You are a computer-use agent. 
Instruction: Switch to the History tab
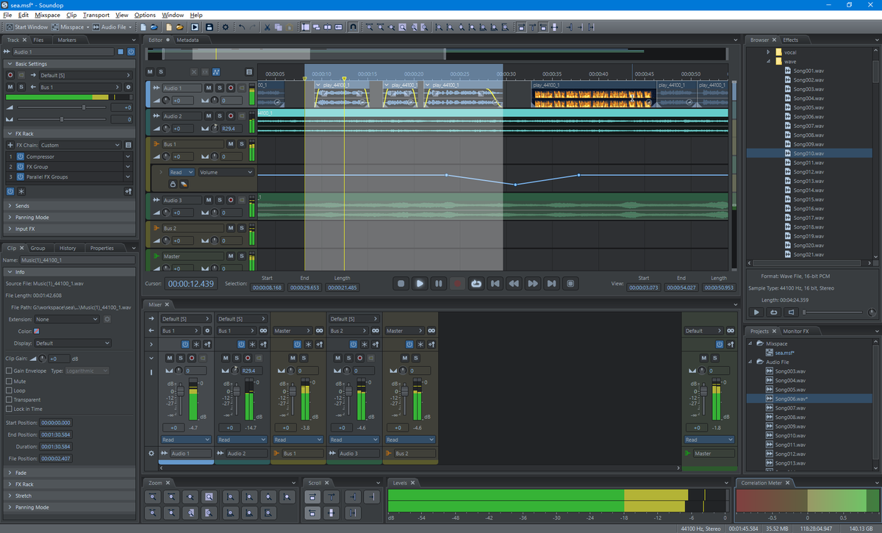68,248
